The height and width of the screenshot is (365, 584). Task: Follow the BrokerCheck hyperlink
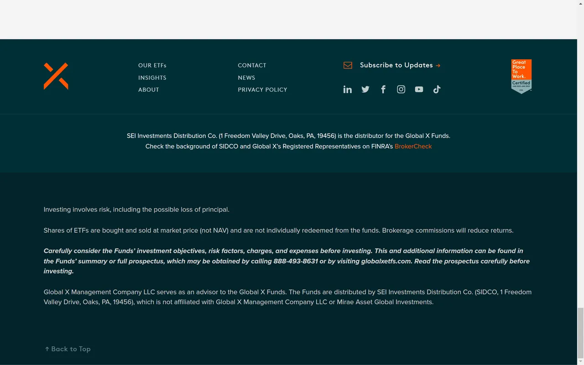[413, 146]
